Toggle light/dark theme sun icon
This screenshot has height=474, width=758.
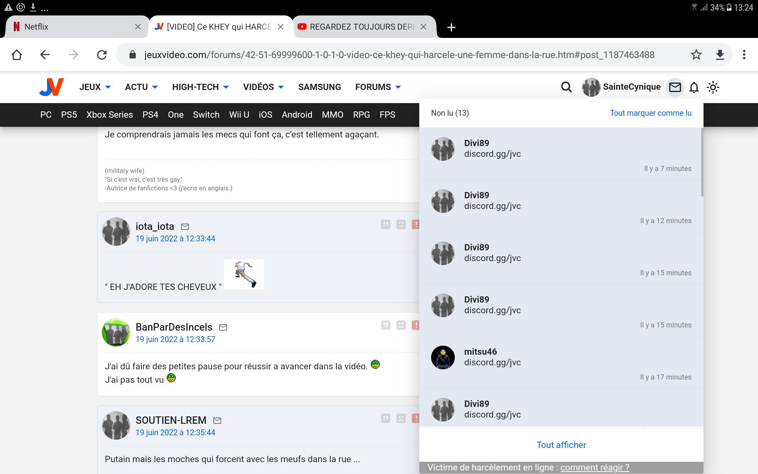click(713, 87)
